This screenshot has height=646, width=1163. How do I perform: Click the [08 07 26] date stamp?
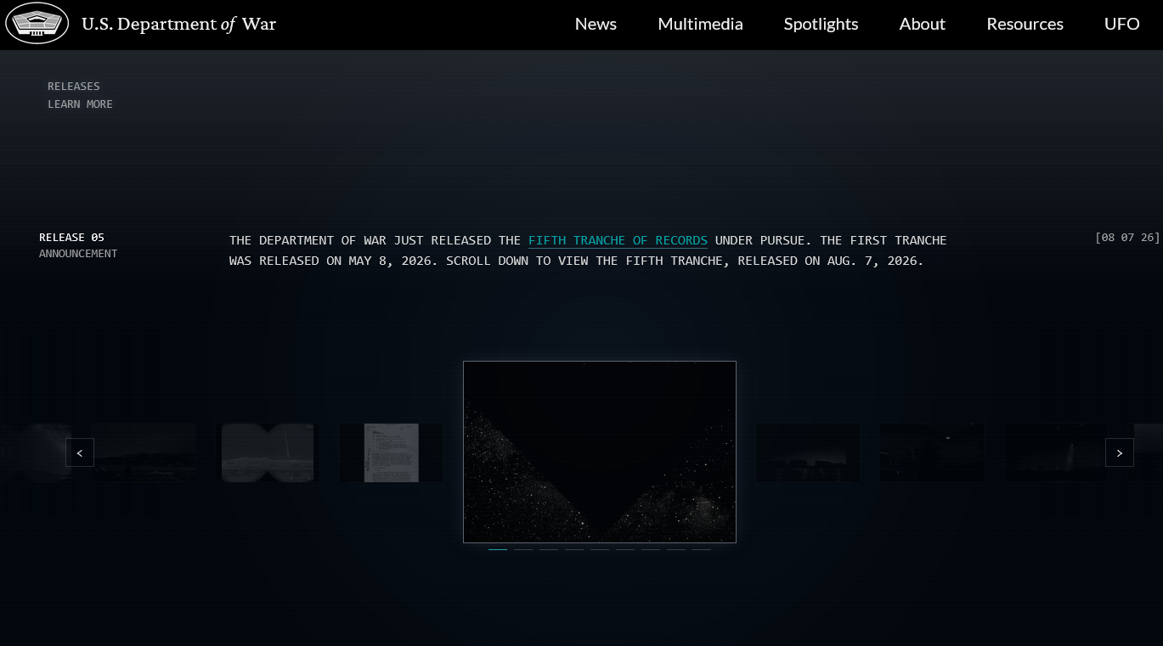click(x=1127, y=237)
